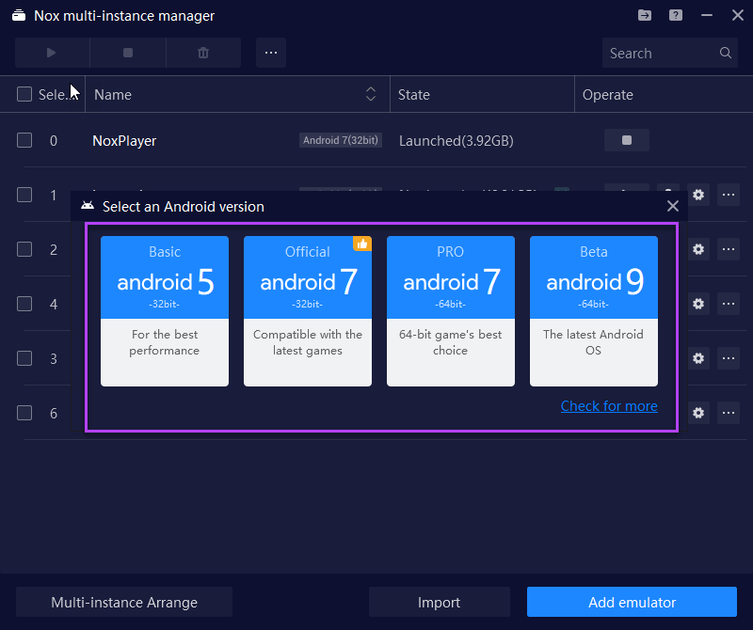Toggle the select all checkbox
The width and height of the screenshot is (753, 630).
(24, 94)
